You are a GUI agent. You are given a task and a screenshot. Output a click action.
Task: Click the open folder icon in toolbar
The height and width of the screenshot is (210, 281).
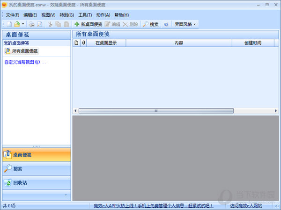point(17,24)
